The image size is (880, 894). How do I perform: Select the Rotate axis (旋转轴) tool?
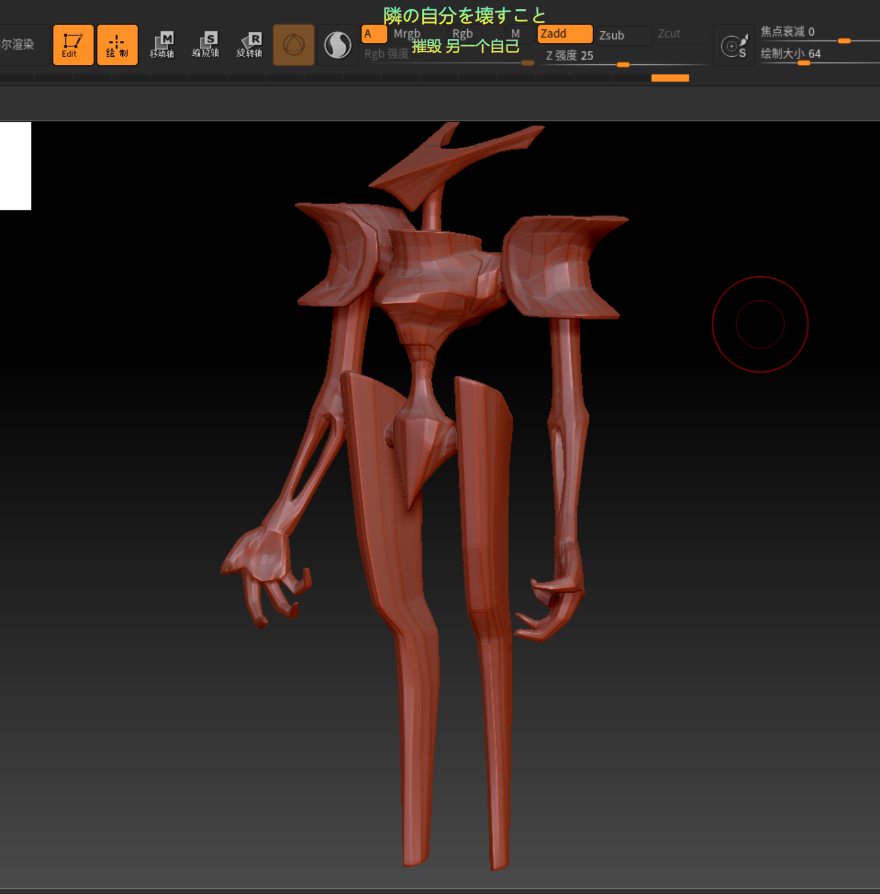250,45
